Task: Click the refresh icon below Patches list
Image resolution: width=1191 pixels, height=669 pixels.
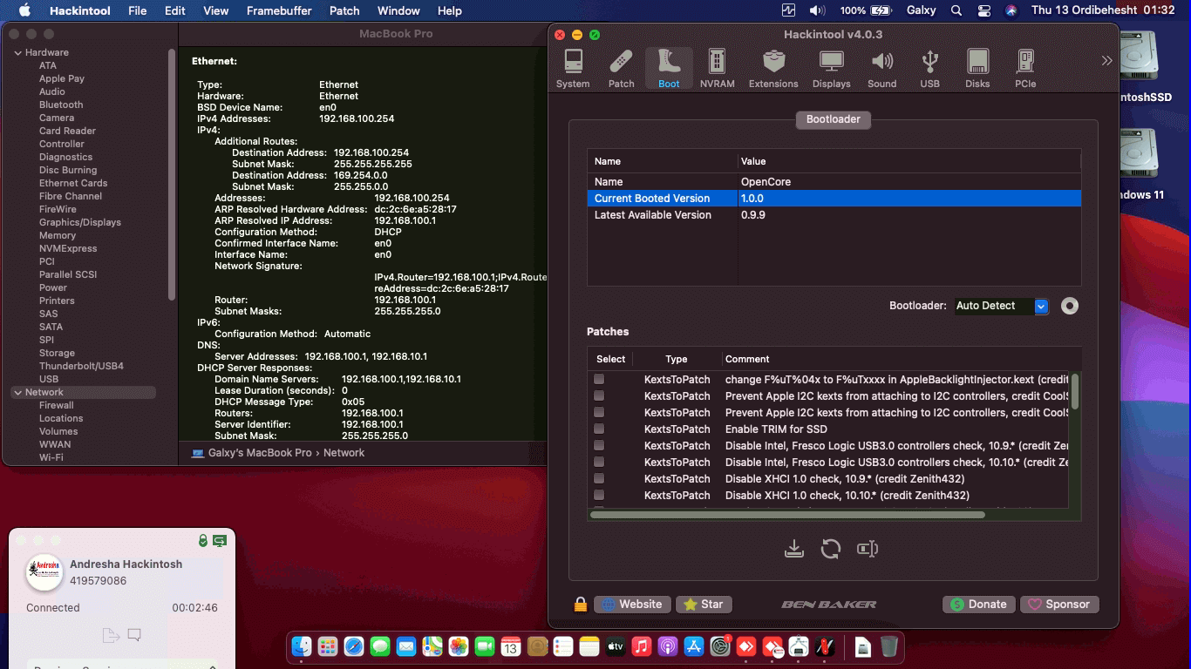Action: point(830,549)
